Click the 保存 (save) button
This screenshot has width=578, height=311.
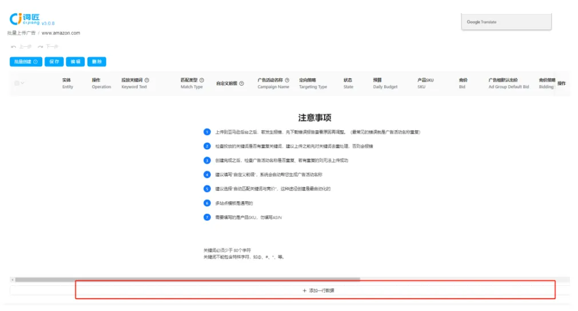coord(54,62)
